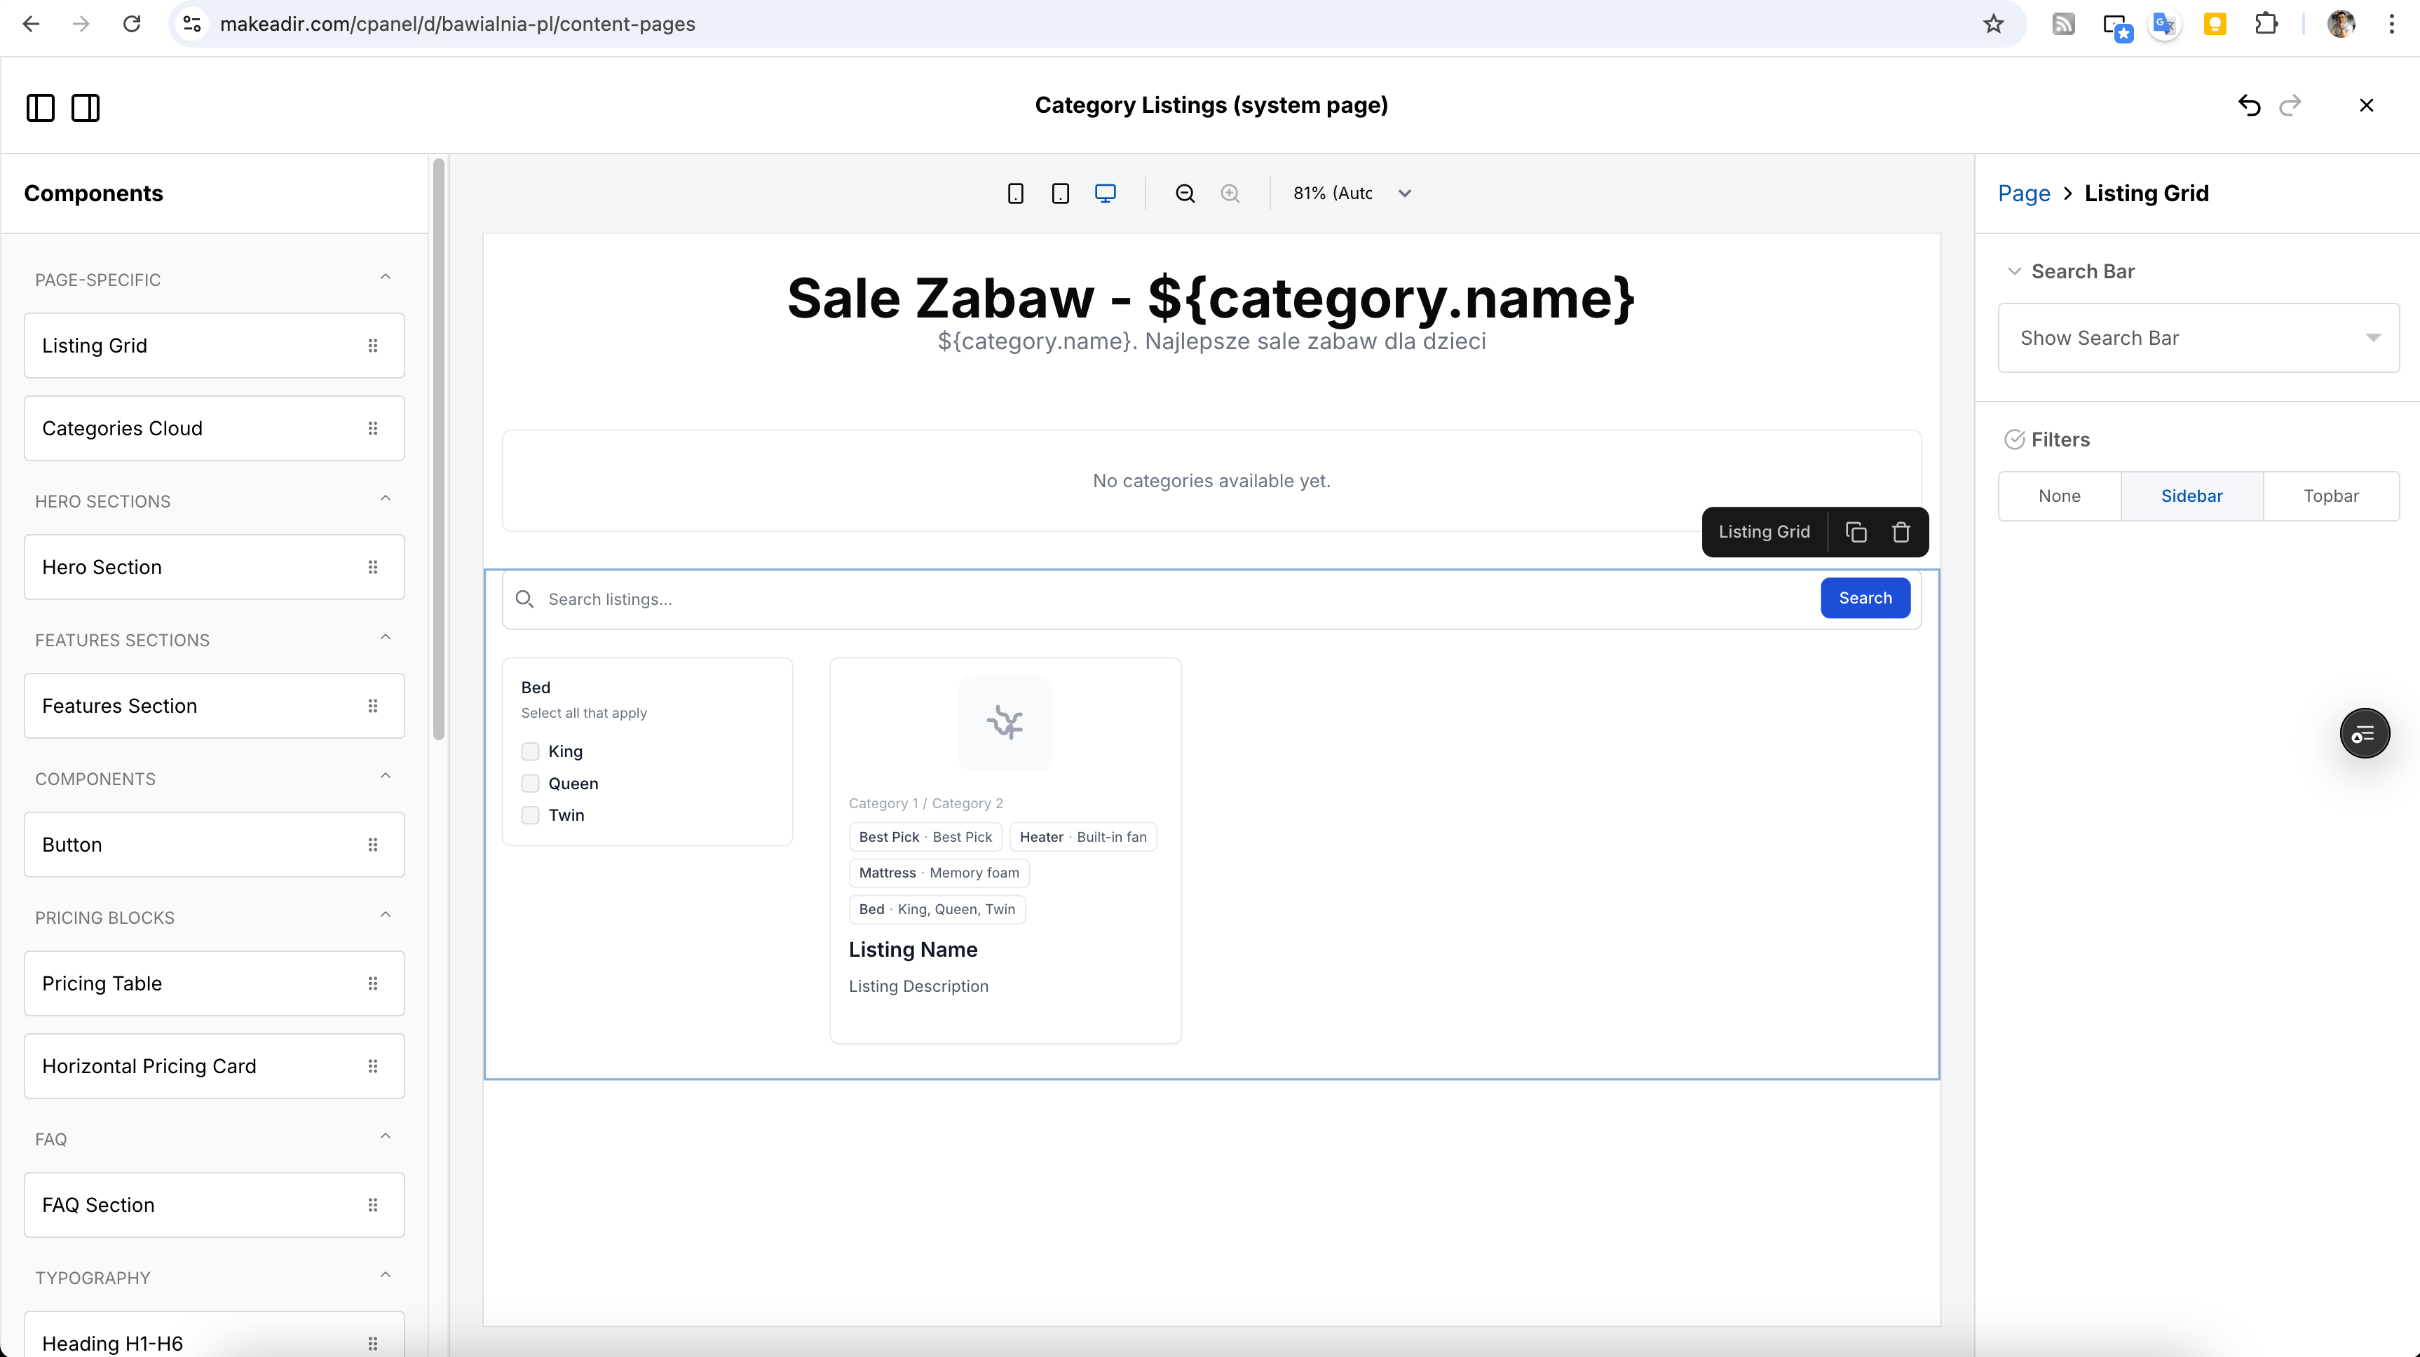Undo the last change
Screen dimensions: 2420x1357
[2249, 105]
